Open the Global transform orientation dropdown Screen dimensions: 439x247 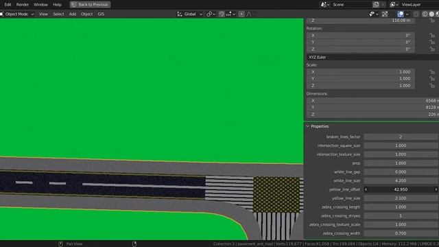[189, 14]
